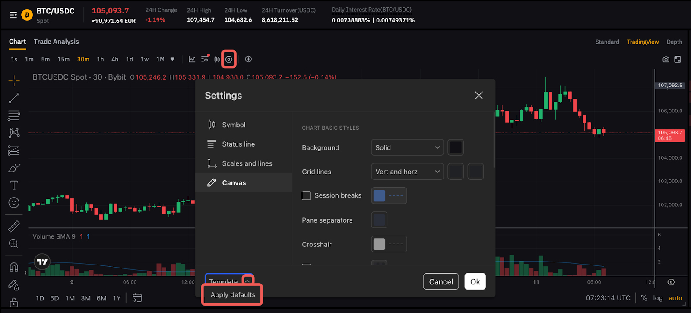The image size is (691, 313).
Task: Toggle auto scale for the chart
Action: coord(675,298)
